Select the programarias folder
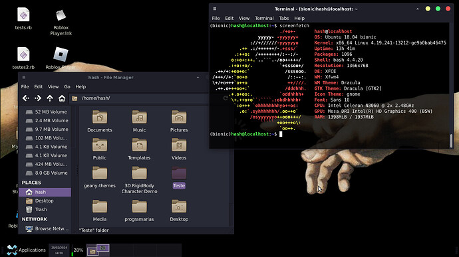This screenshot has height=257, width=459. [139, 211]
